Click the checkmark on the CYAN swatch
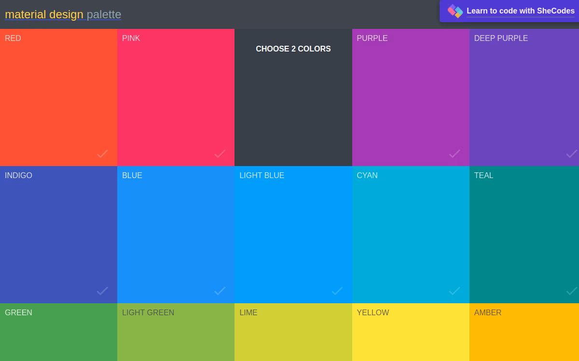Image resolution: width=579 pixels, height=361 pixels. (454, 291)
